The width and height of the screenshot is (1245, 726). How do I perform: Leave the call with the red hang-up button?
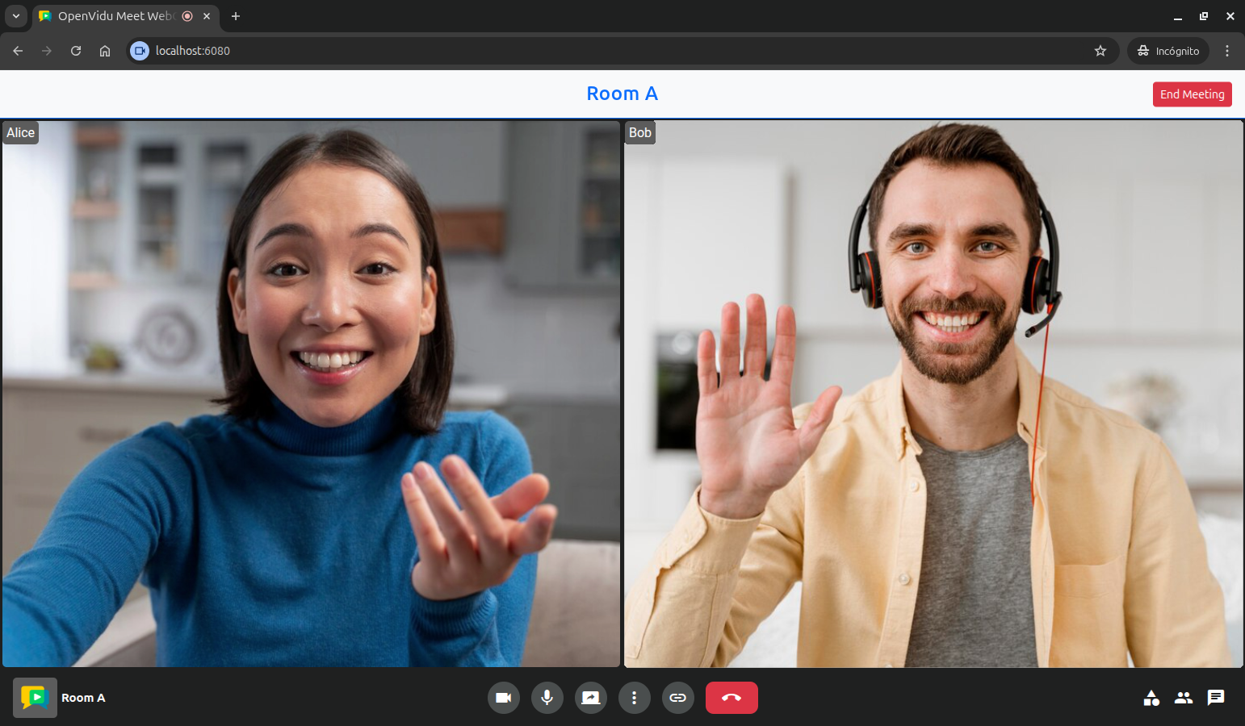pos(731,698)
